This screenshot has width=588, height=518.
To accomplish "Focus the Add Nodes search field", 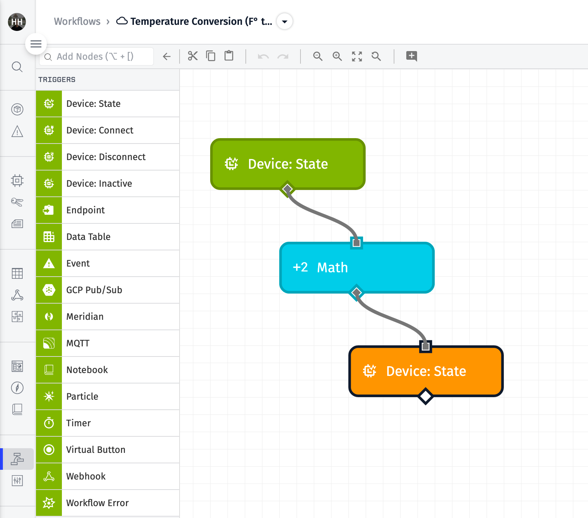I will (96, 56).
